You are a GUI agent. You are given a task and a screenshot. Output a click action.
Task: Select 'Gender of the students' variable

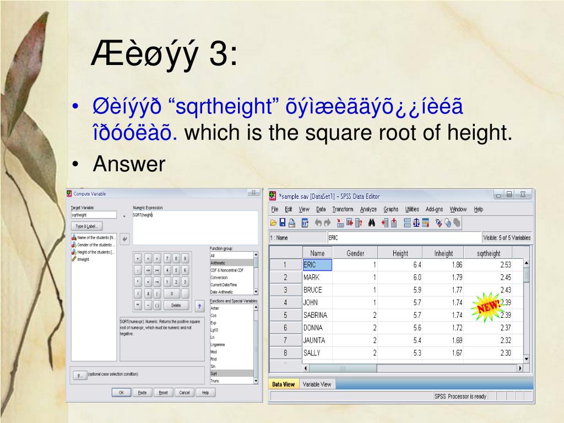pos(94,245)
